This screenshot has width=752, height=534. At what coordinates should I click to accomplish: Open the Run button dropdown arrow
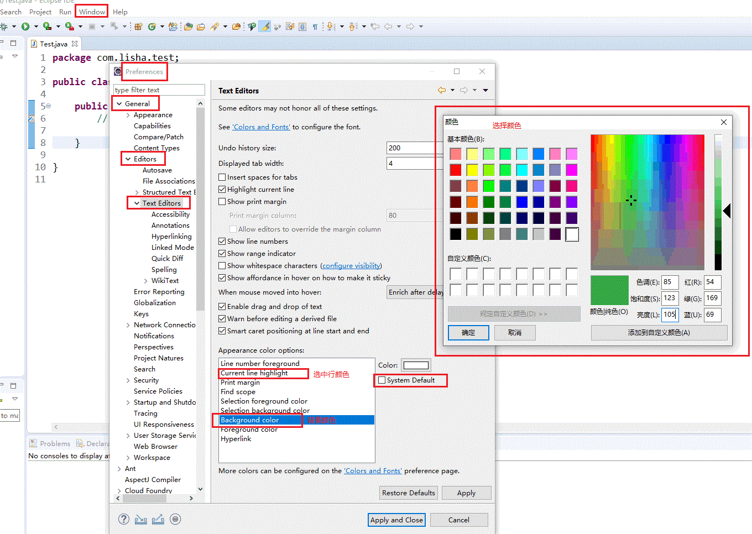coord(36,26)
